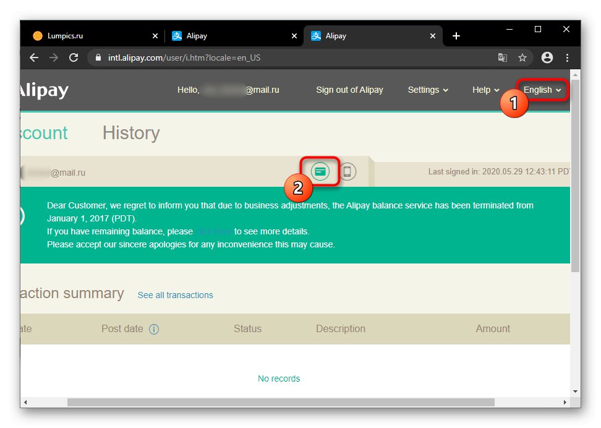The height and width of the screenshot is (428, 601).
Task: Click Sign out of Alipay
Action: (x=349, y=90)
